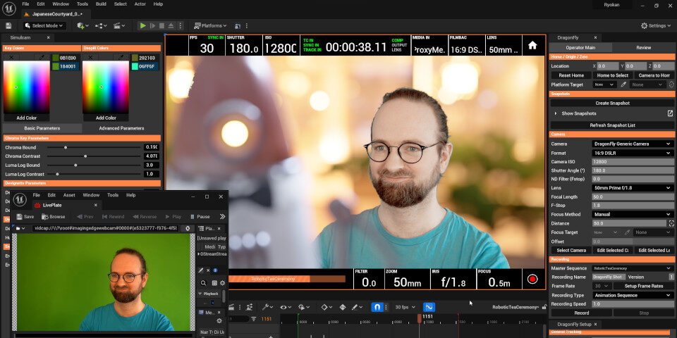Screen dimensions: 677x338
Task: Click the red record circle in viewport HUD
Action: [x=532, y=279]
